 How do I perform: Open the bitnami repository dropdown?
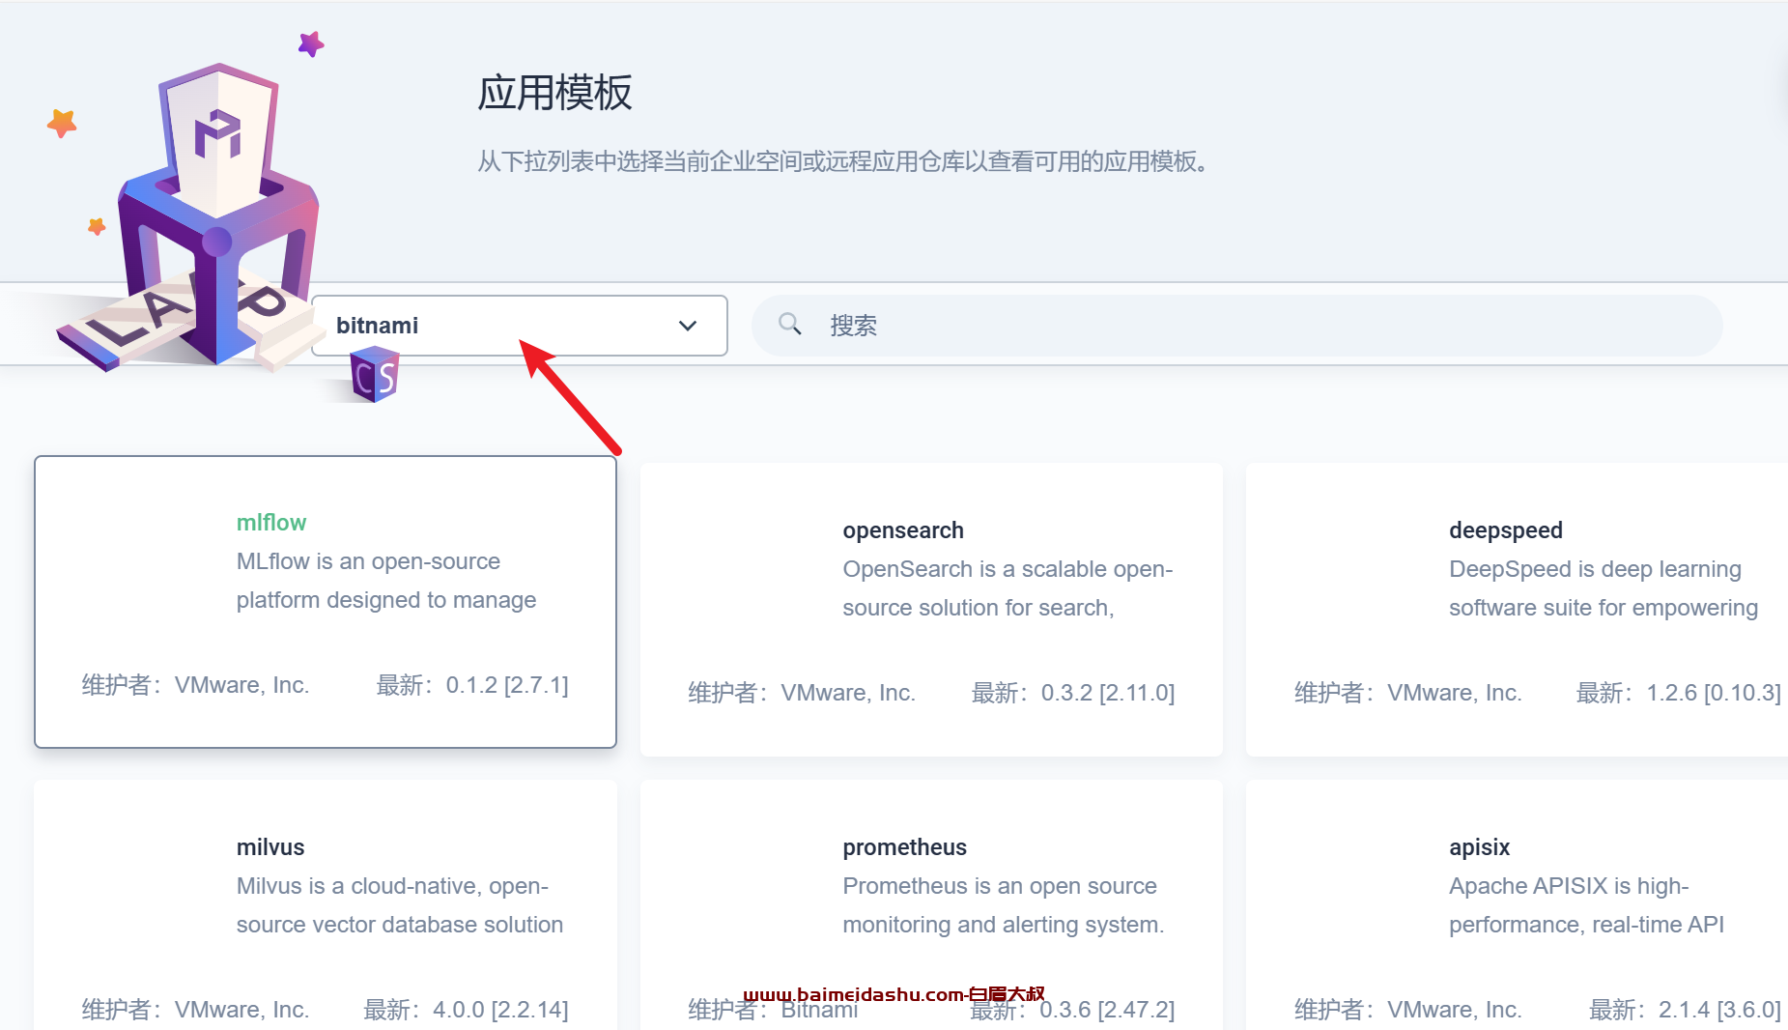[519, 326]
